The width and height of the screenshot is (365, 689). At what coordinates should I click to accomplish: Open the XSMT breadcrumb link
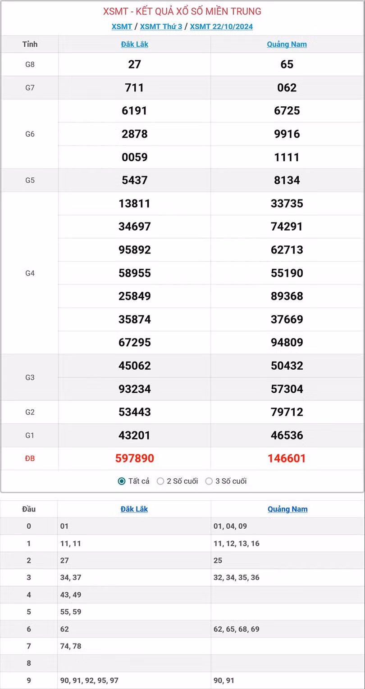122,27
